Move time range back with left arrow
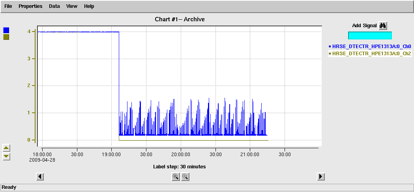 40,177
